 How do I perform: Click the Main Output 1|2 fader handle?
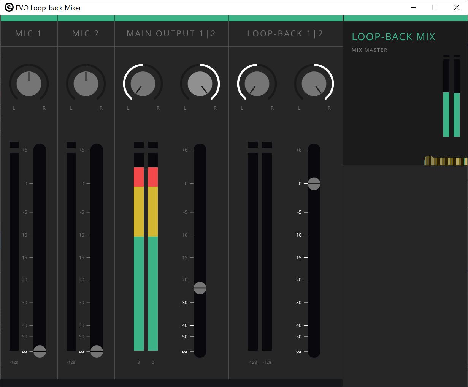pos(200,288)
